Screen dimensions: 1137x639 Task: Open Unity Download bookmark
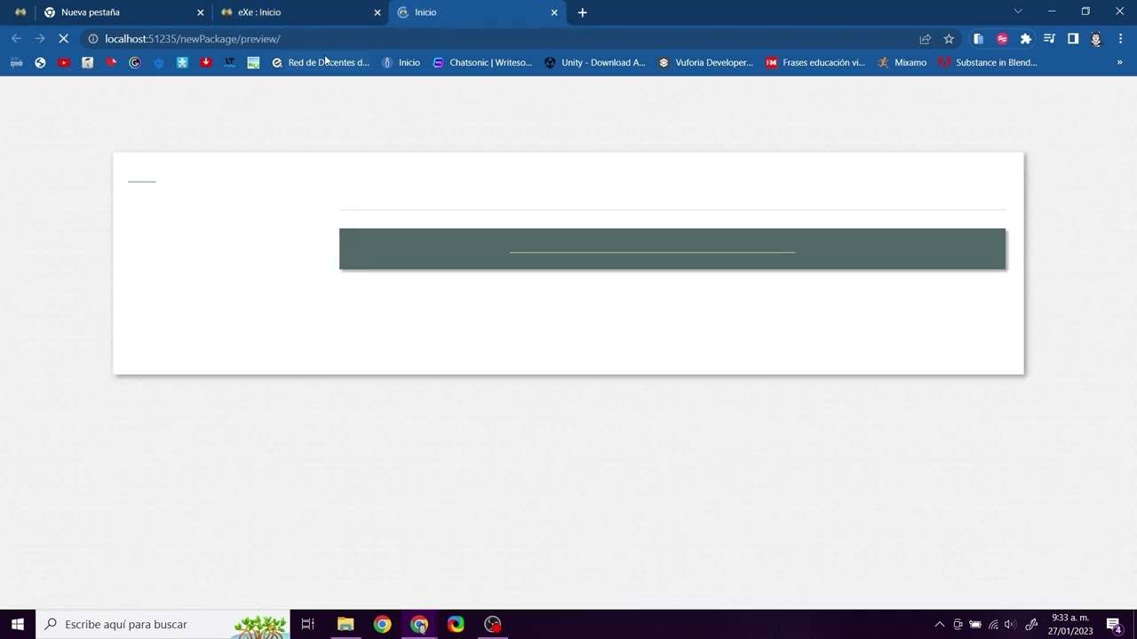[595, 63]
